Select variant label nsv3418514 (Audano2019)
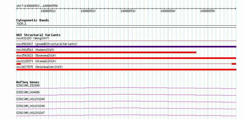The width and height of the screenshot is (244, 119). tap(35, 50)
